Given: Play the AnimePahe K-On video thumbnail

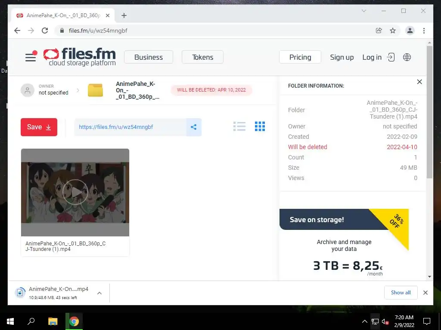Looking at the screenshot, I should click(x=75, y=192).
